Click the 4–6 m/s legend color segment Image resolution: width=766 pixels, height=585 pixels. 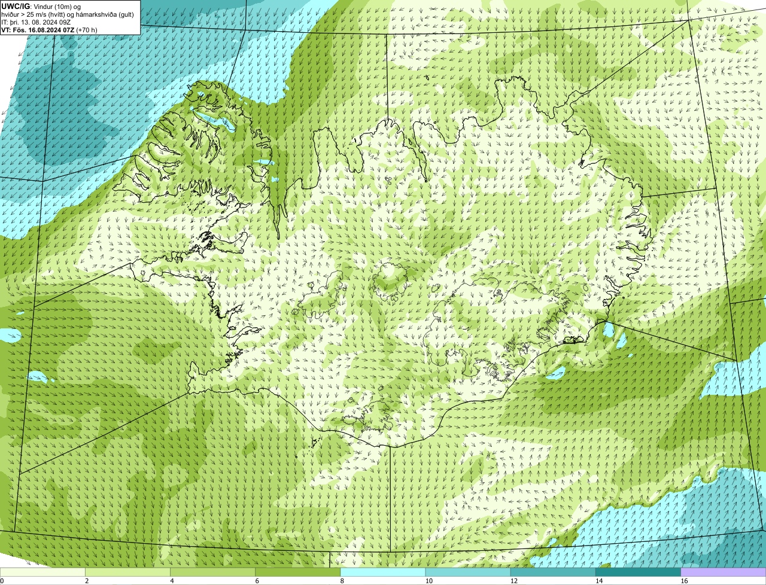[213, 572]
